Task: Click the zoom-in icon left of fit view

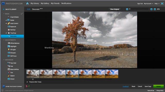Action: 151,9
